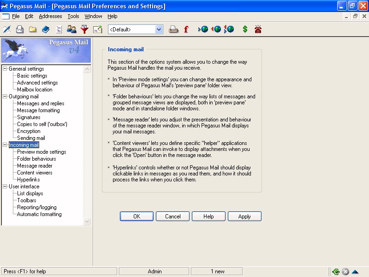The image size is (369, 277).
Task: Click the Pegasus icon in the title bar
Action: coord(4,6)
